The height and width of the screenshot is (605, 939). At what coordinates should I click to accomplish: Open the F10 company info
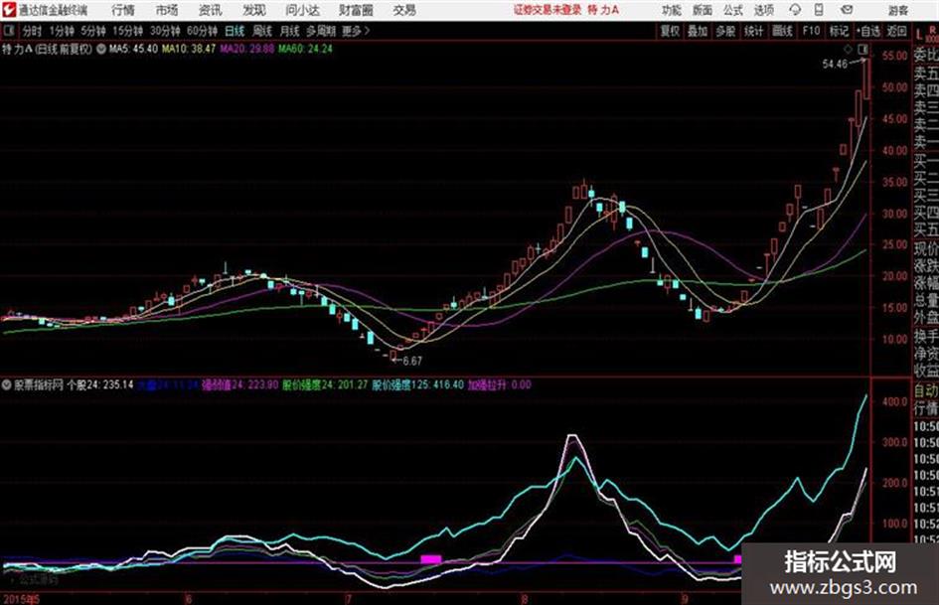click(811, 31)
